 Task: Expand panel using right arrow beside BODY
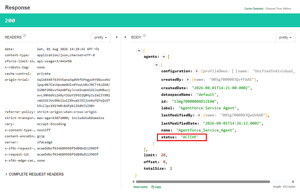point(125,37)
